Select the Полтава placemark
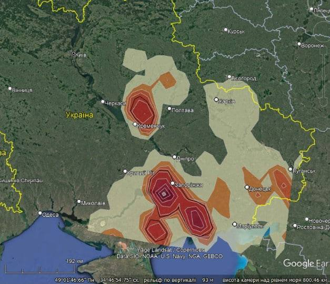Screen dimensions: 330x284 tap(169, 109)
